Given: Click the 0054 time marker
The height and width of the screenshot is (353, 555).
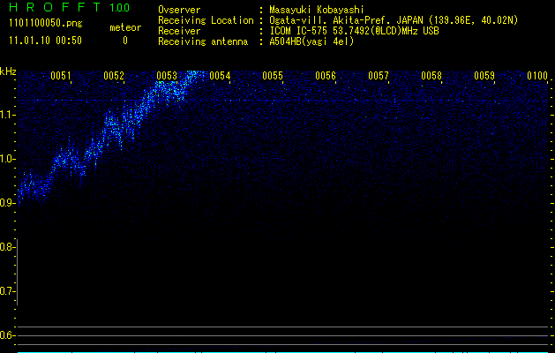Looking at the screenshot, I should (x=220, y=76).
